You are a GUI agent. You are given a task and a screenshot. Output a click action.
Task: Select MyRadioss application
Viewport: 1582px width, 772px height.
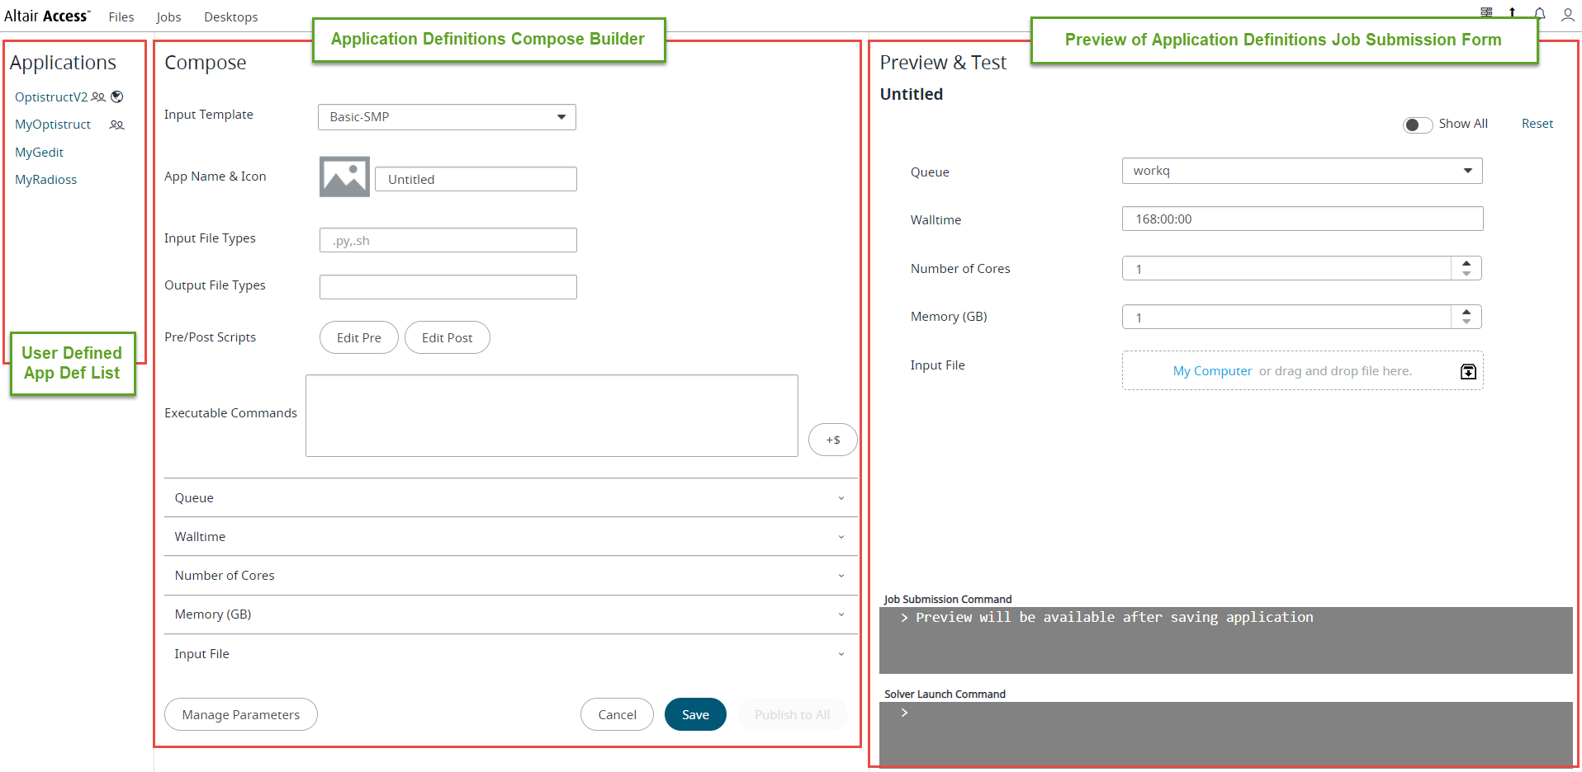click(45, 180)
